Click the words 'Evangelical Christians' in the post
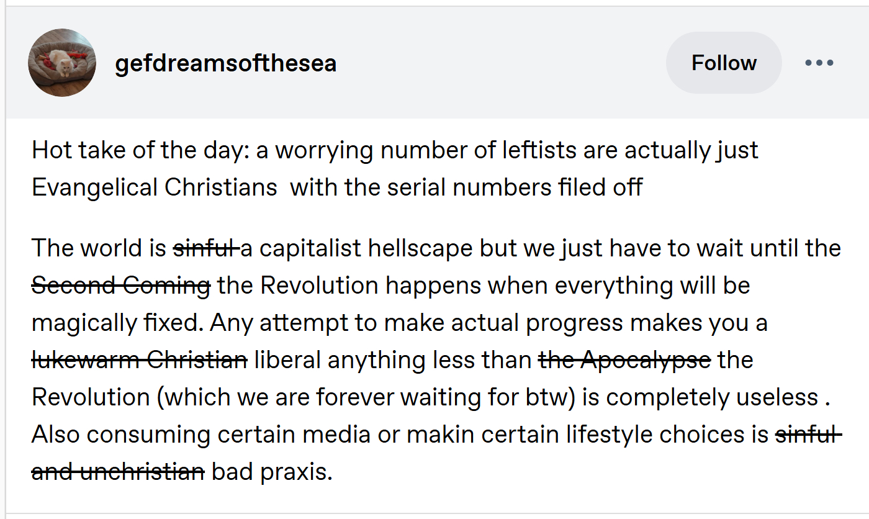This screenshot has width=869, height=519. coord(154,187)
